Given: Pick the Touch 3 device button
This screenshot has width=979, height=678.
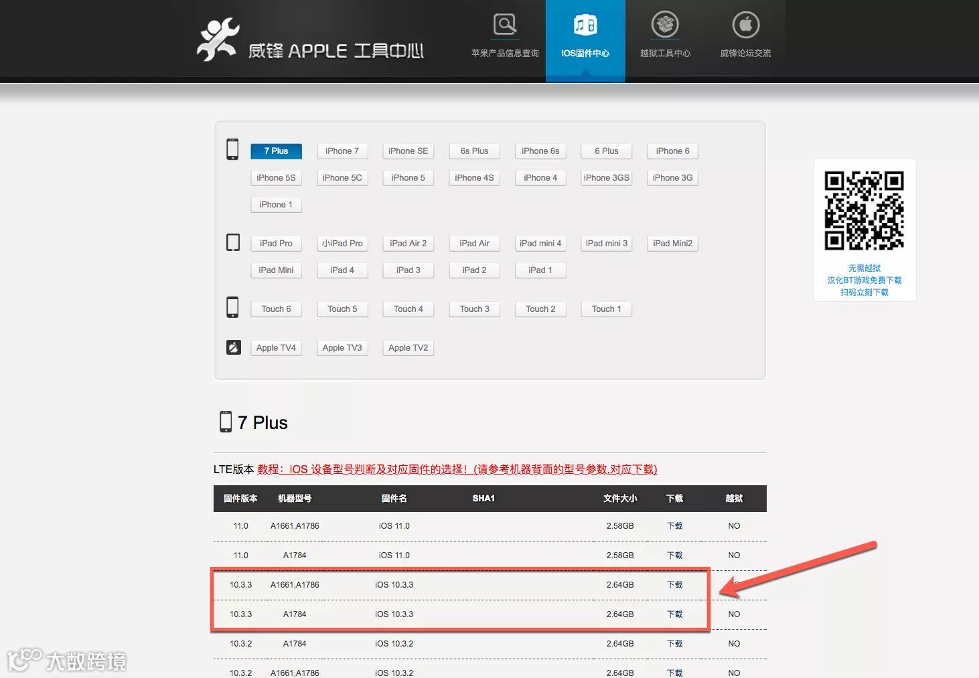Looking at the screenshot, I should (475, 309).
